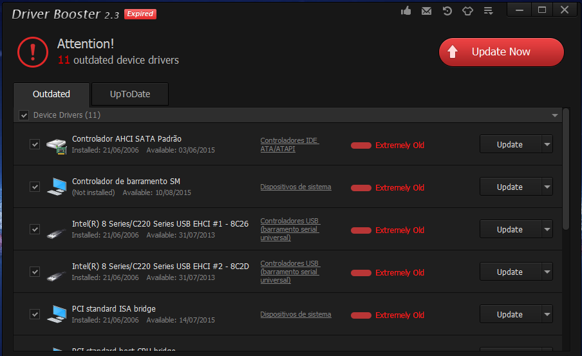
Task: Open Update dropdown arrow for PCI ISA bridge
Action: (x=547, y=314)
